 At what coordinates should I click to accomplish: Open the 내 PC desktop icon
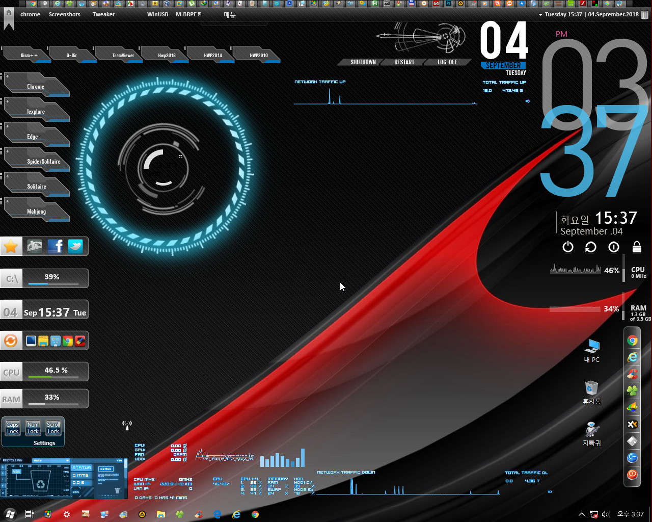(592, 350)
